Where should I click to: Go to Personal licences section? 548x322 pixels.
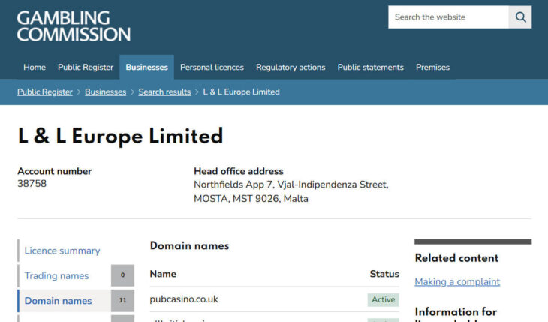click(212, 67)
